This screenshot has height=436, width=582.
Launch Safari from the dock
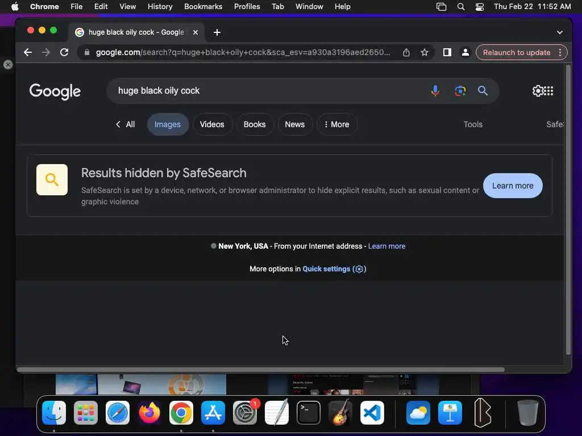118,413
